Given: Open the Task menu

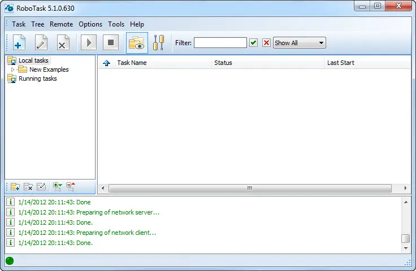Looking at the screenshot, I should [19, 24].
